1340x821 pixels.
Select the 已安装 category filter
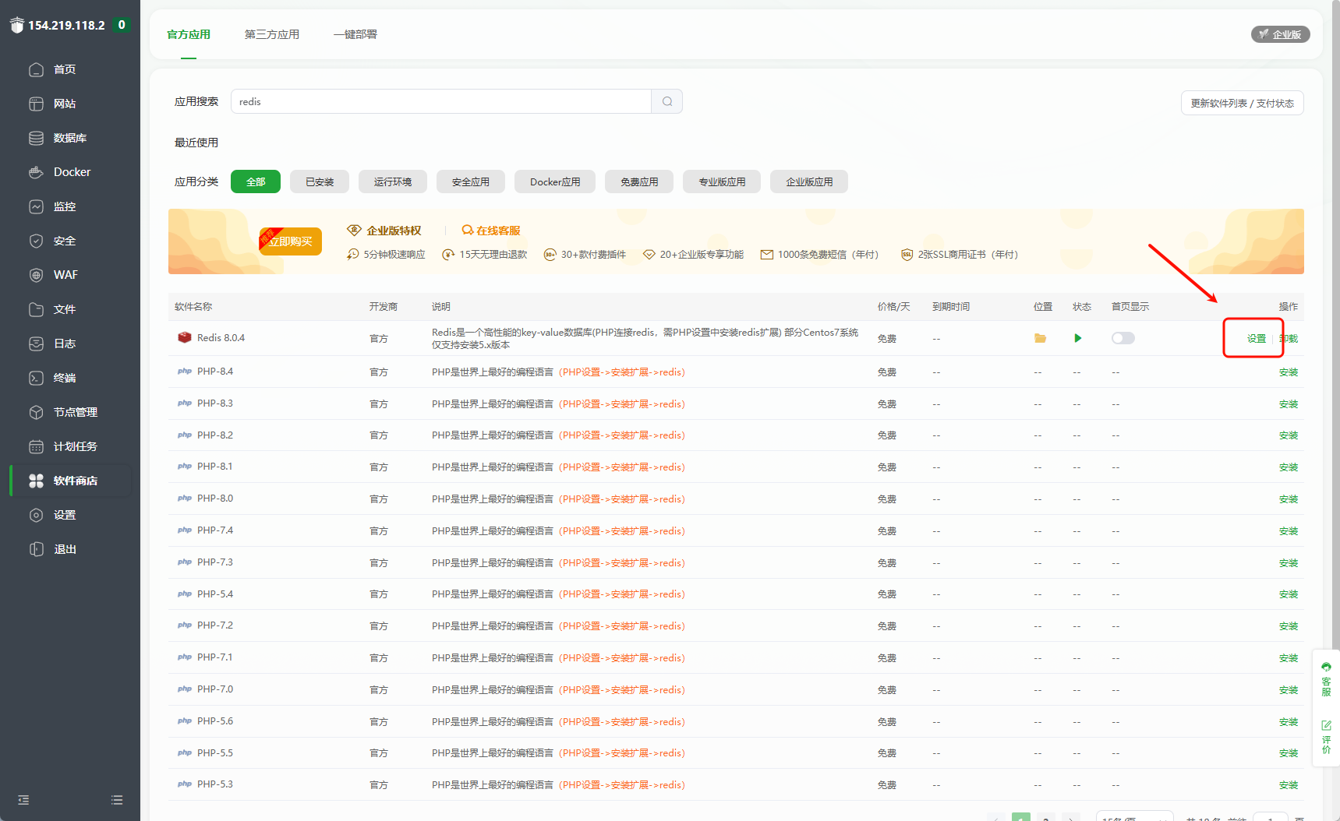(x=319, y=181)
